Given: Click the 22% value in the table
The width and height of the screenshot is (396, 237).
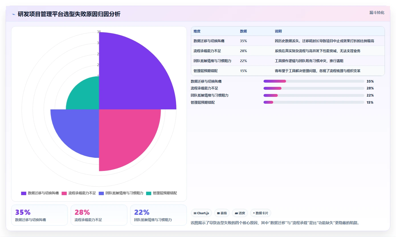Looking at the screenshot, I should (x=244, y=61).
